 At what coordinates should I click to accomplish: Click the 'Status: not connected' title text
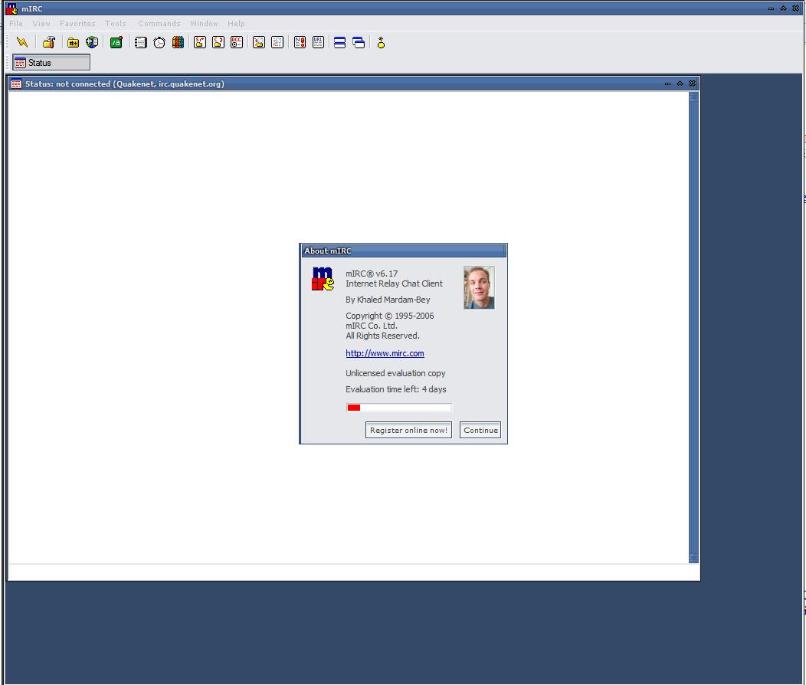click(x=67, y=84)
